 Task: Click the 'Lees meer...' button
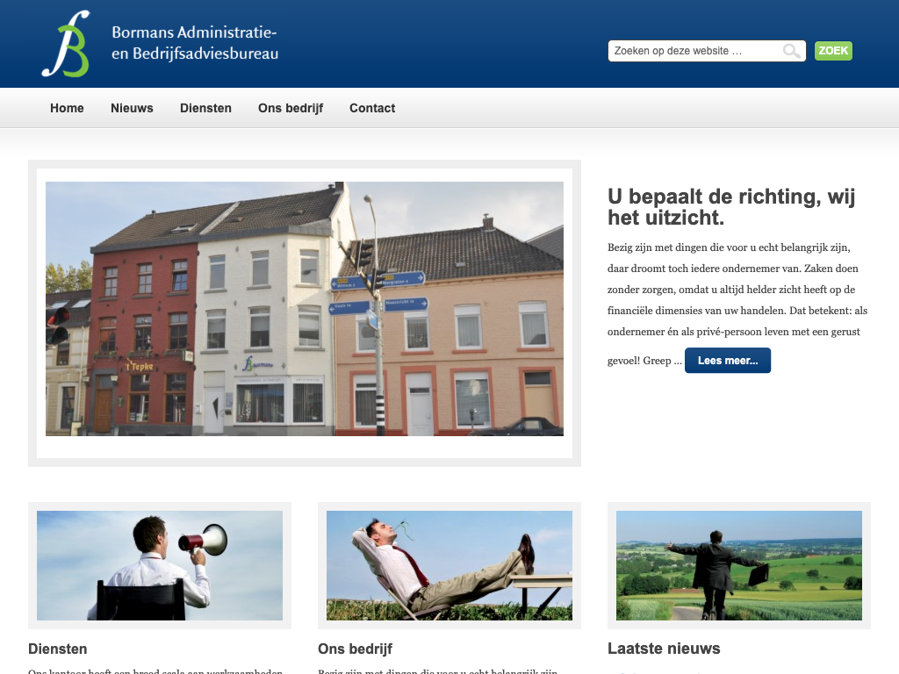click(x=727, y=361)
